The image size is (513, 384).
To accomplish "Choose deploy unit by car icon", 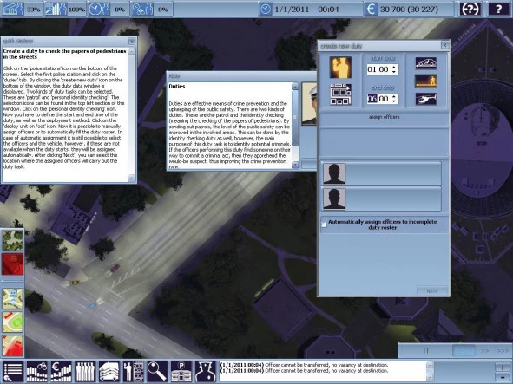I will (425, 62).
